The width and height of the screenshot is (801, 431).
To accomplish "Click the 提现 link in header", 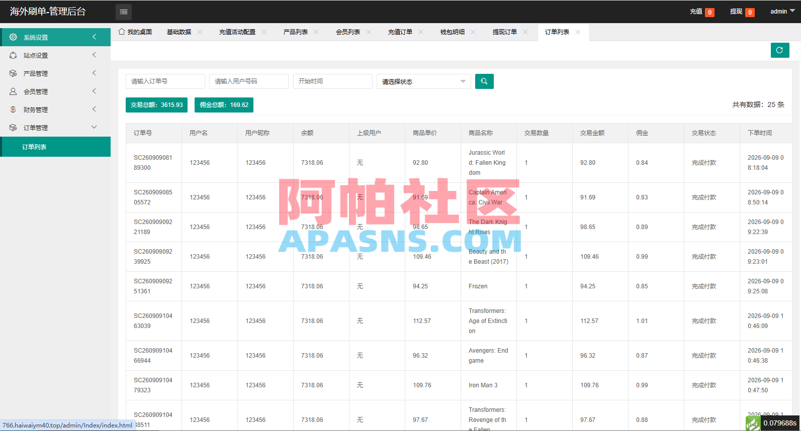I will pos(736,12).
